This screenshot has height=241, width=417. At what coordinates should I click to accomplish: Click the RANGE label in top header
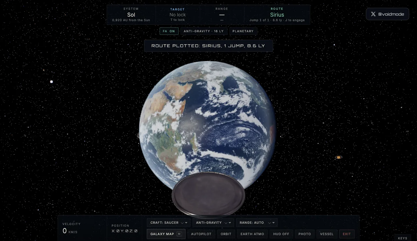pos(222,9)
